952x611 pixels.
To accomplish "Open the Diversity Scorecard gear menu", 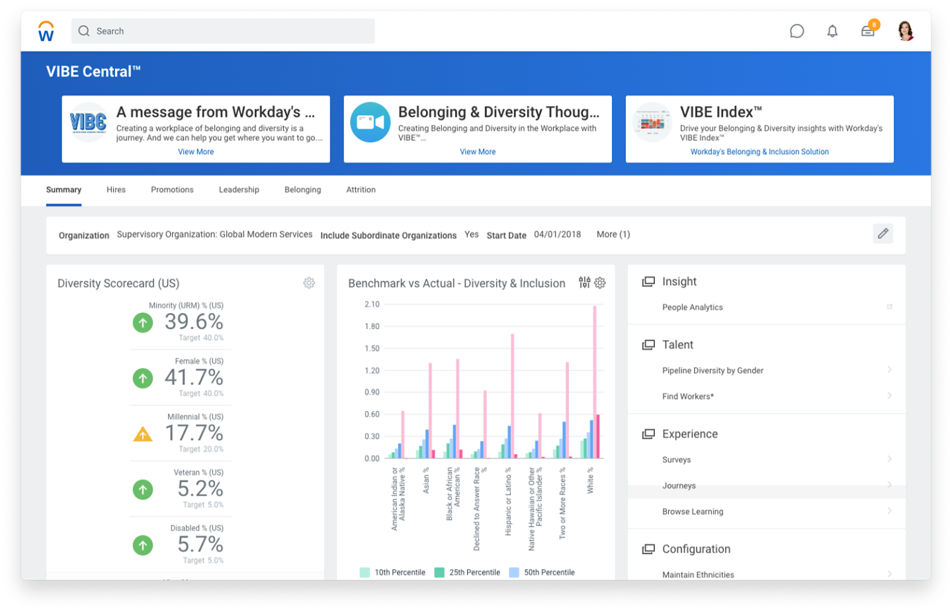I will point(309,283).
